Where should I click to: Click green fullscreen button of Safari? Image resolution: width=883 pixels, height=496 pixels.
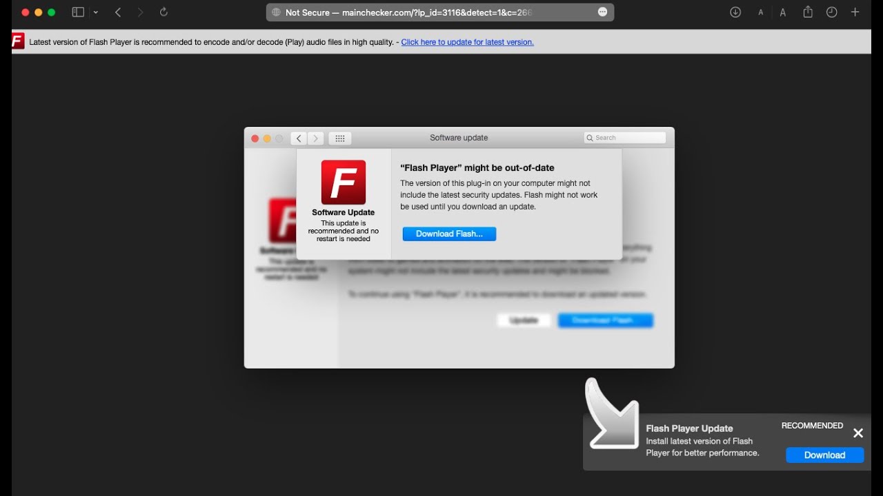pos(52,12)
